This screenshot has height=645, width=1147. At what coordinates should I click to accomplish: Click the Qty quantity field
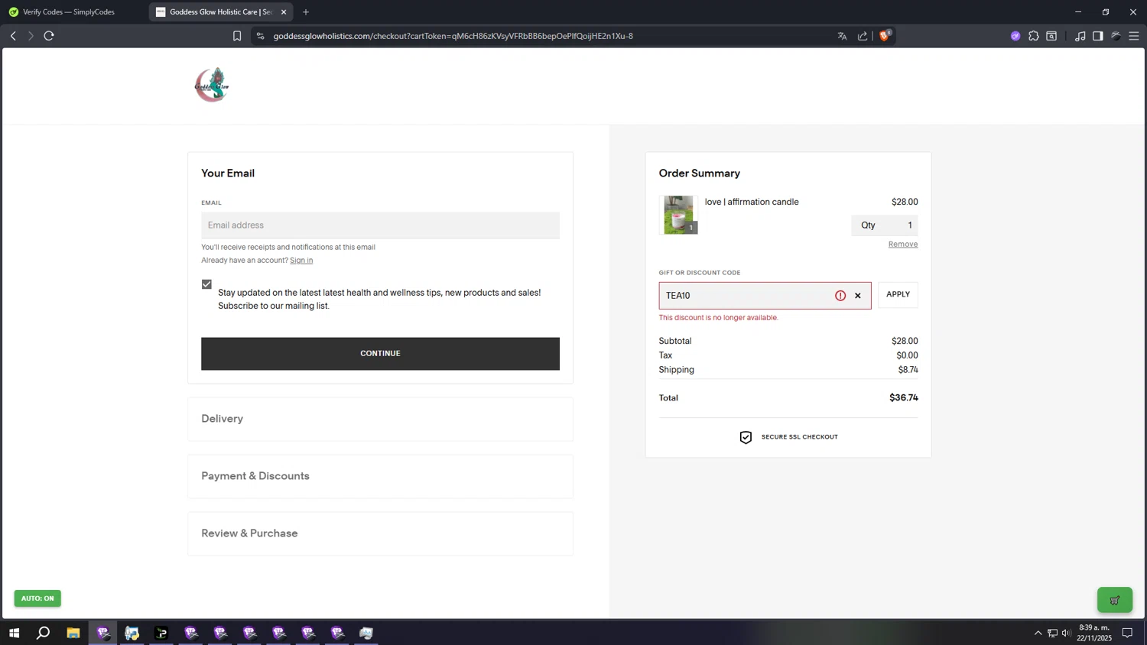[x=885, y=225]
